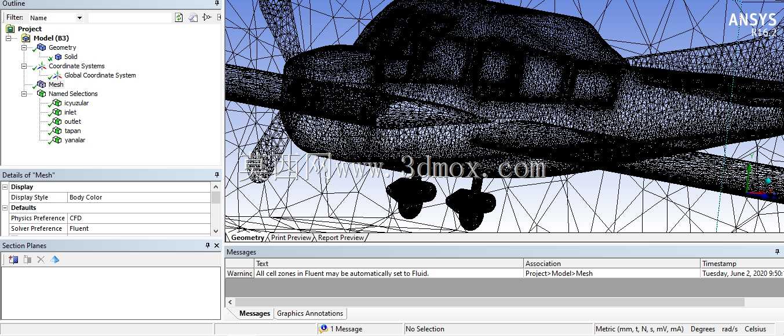Click the message info icon in status bar
784x336 pixels.
pos(323,328)
